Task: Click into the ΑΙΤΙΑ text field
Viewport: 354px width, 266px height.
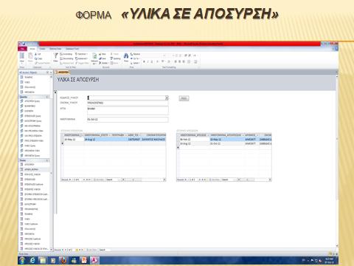Action: [x=128, y=111]
